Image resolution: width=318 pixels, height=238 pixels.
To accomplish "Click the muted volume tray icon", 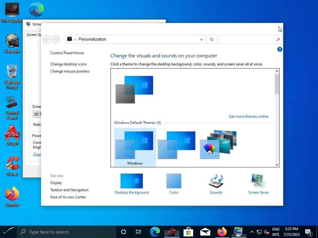I will click(266, 232).
